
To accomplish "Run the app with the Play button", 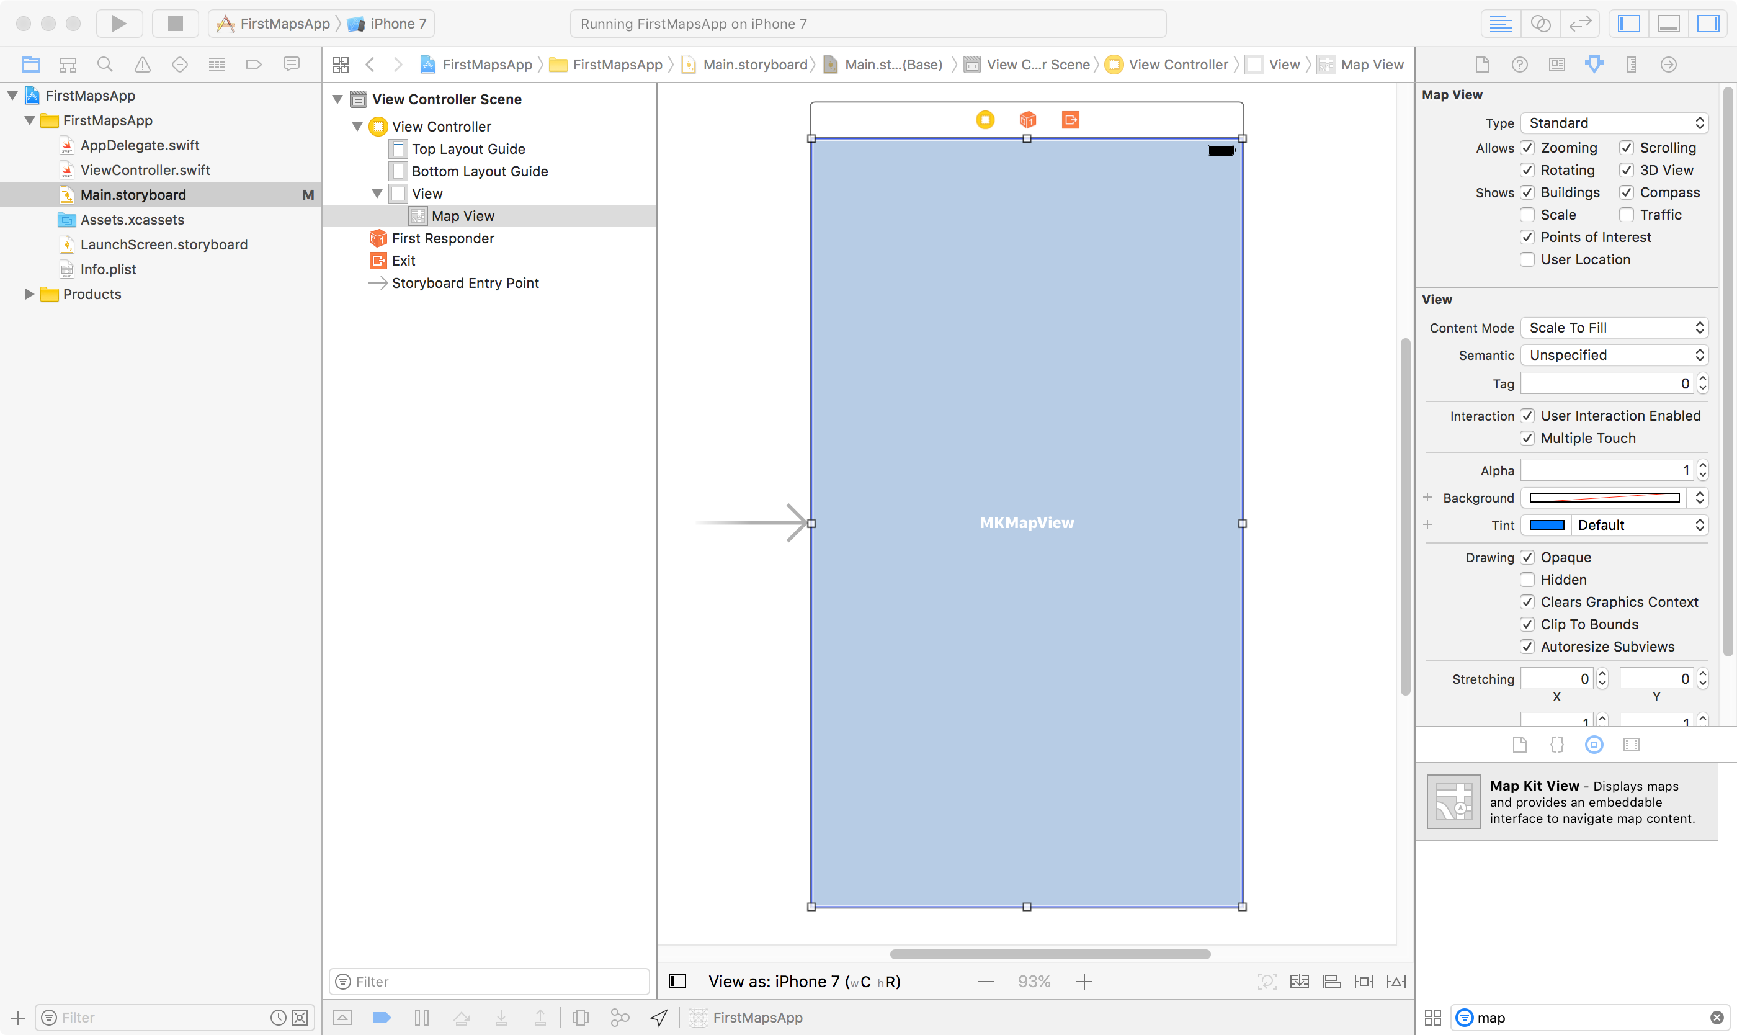I will pyautogui.click(x=118, y=23).
